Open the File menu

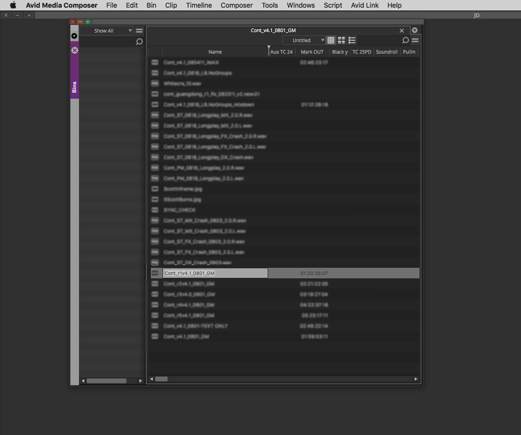[x=112, y=5]
